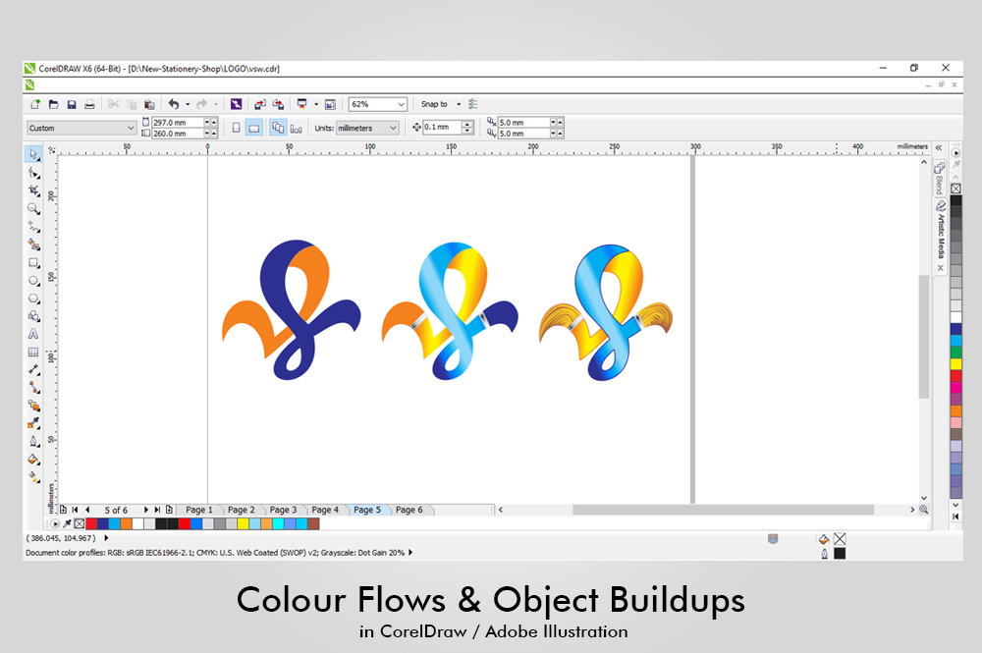Click the Print icon
Screen dimensions: 982x653
click(x=89, y=104)
